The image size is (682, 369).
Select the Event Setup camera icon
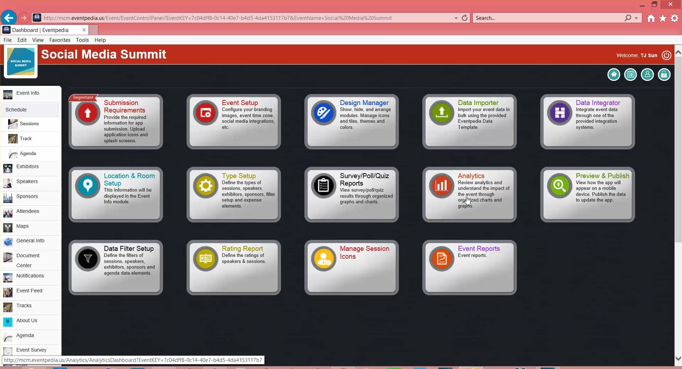(205, 113)
